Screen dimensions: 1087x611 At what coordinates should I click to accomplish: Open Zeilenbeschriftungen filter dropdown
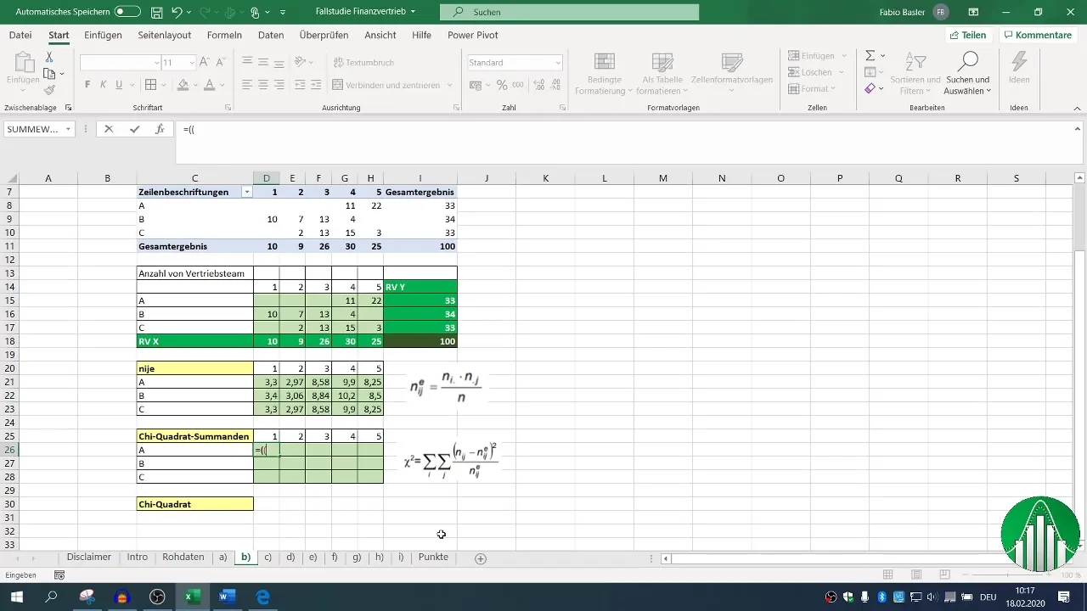click(x=247, y=193)
